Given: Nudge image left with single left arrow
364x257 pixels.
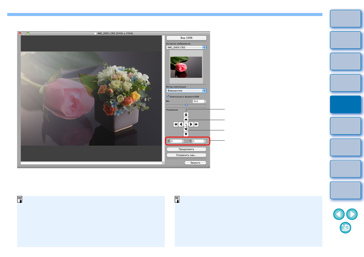Looking at the screenshot, I should (x=181, y=125).
